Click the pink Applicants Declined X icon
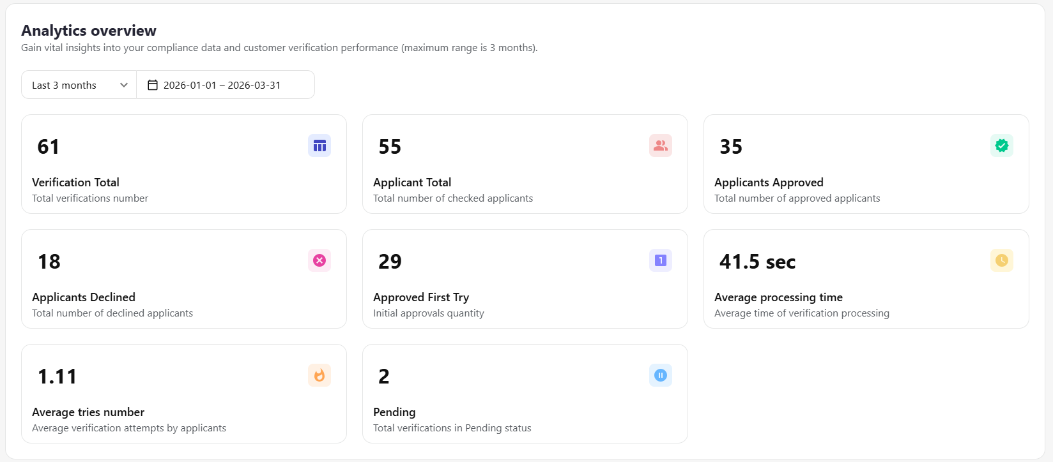 click(319, 260)
